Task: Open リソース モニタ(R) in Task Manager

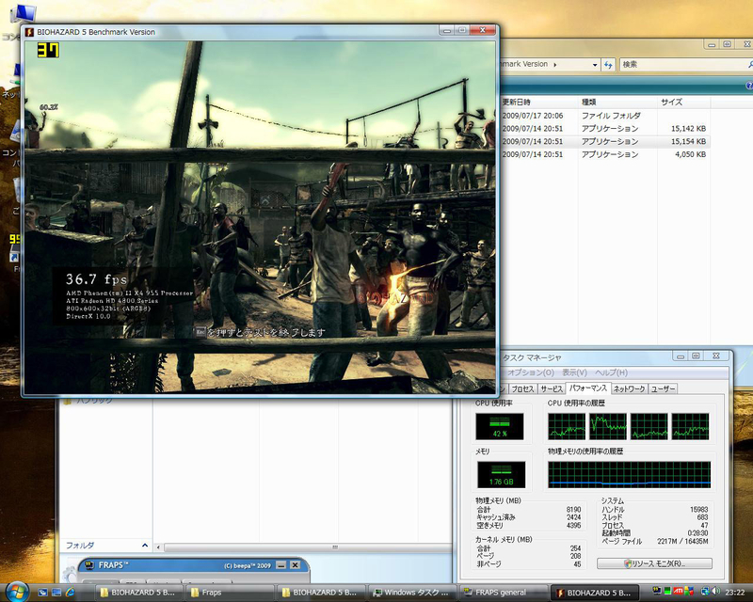Action: click(x=654, y=563)
